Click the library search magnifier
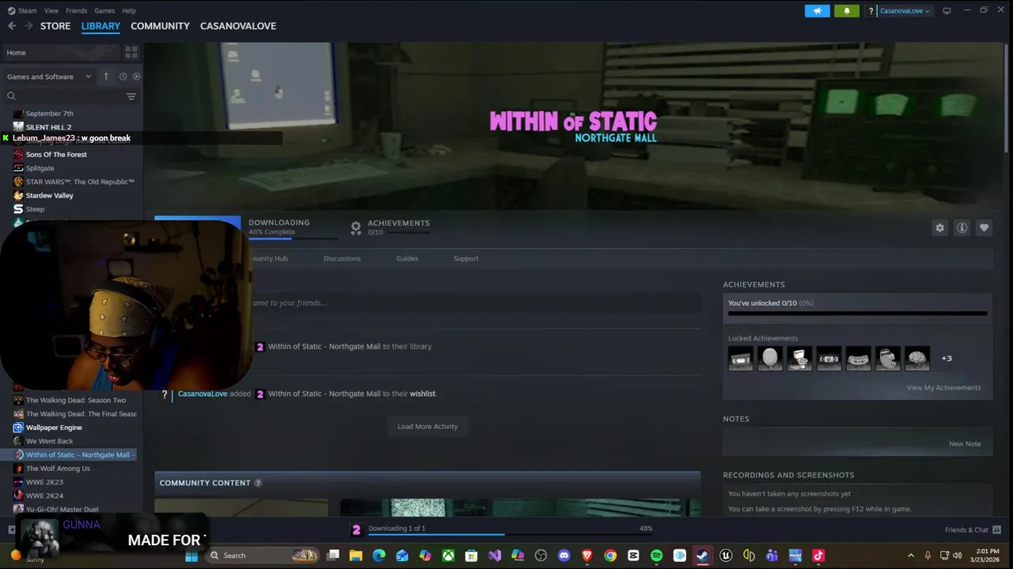 11,96
